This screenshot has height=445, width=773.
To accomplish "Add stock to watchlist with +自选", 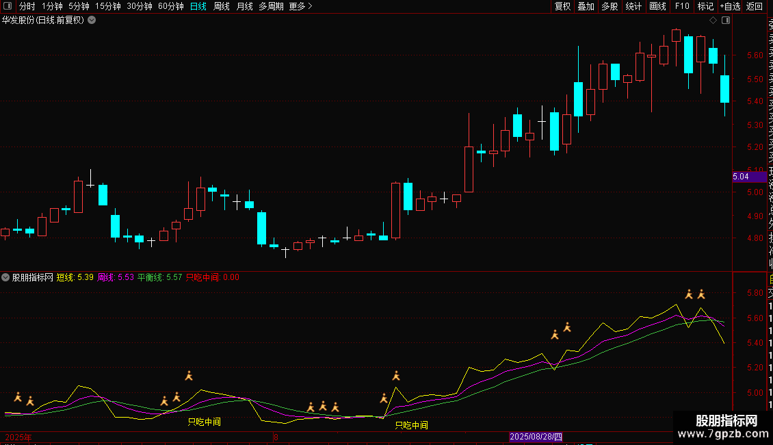I will tap(730, 6).
